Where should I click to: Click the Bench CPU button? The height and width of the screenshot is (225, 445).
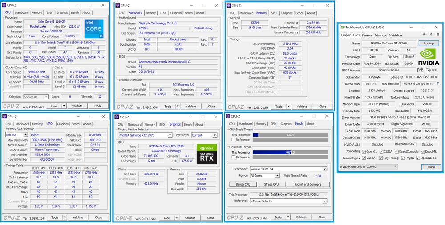243,184
